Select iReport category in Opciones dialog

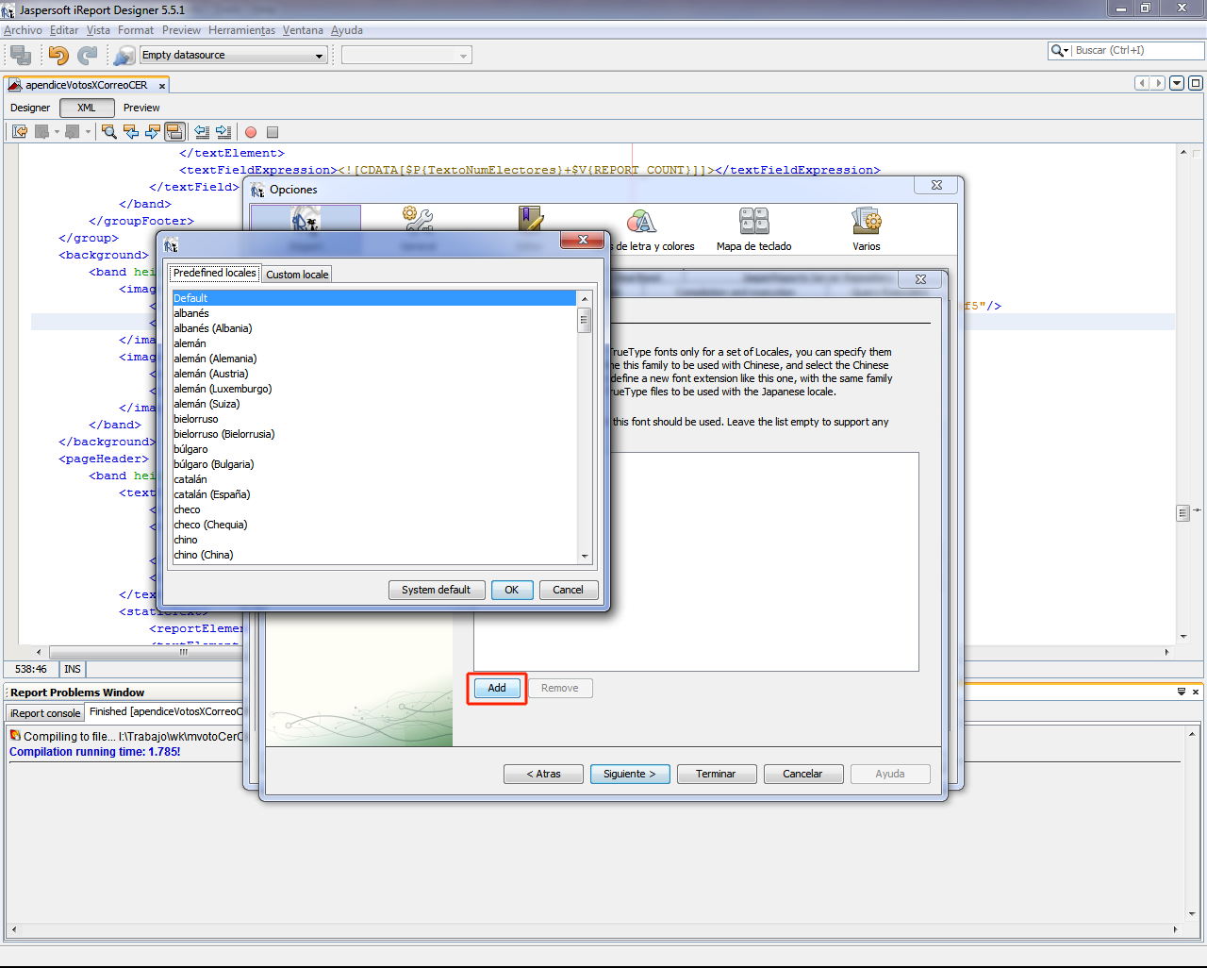[x=306, y=230]
